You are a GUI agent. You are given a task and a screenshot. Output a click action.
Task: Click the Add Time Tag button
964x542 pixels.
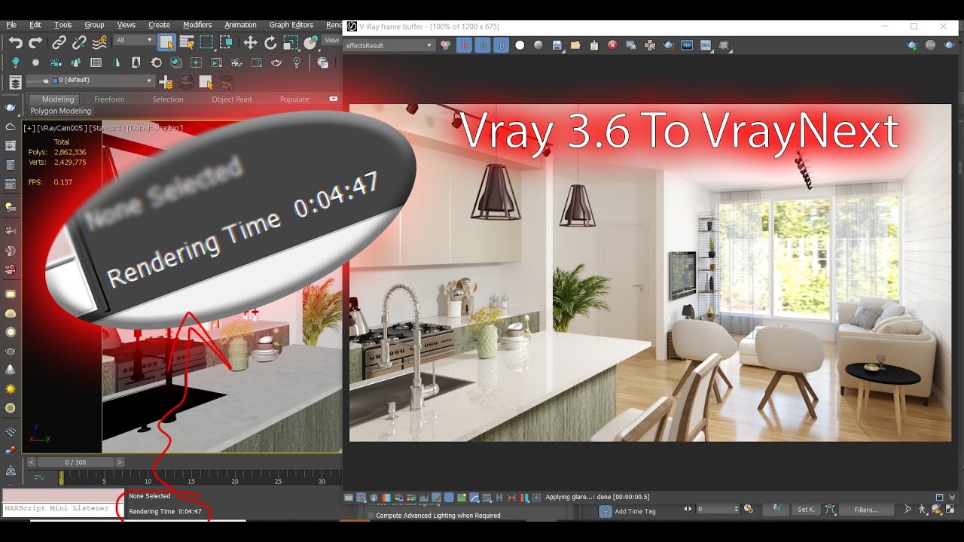635,510
